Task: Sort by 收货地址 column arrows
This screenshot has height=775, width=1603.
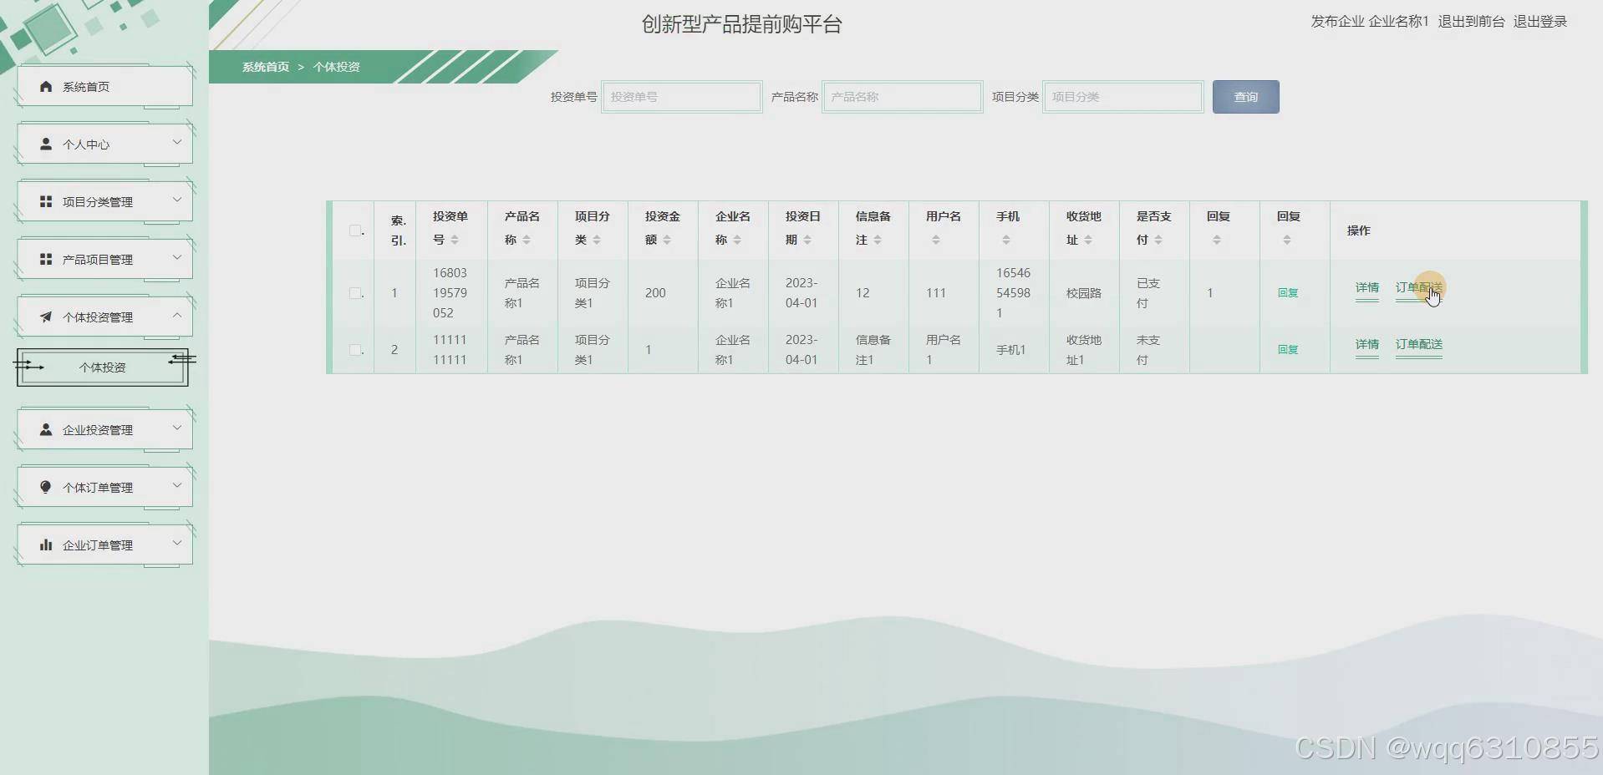Action: 1088,241
